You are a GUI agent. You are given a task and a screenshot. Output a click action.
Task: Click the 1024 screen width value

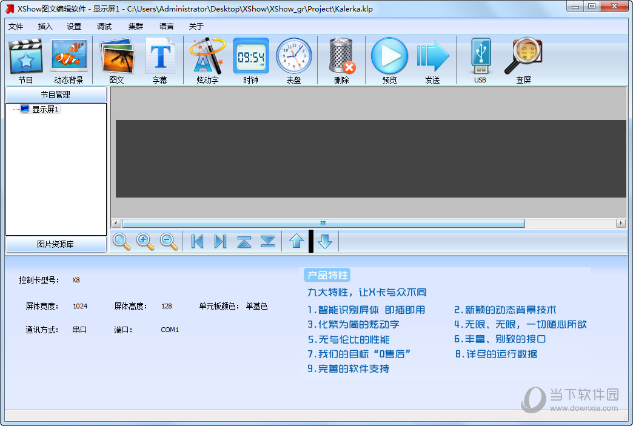tap(80, 306)
